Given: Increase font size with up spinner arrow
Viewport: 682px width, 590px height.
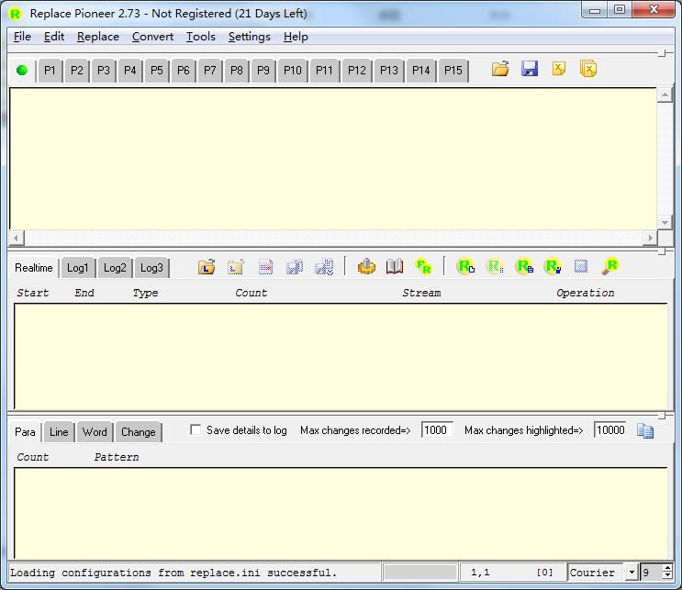Looking at the screenshot, I should 667,568.
